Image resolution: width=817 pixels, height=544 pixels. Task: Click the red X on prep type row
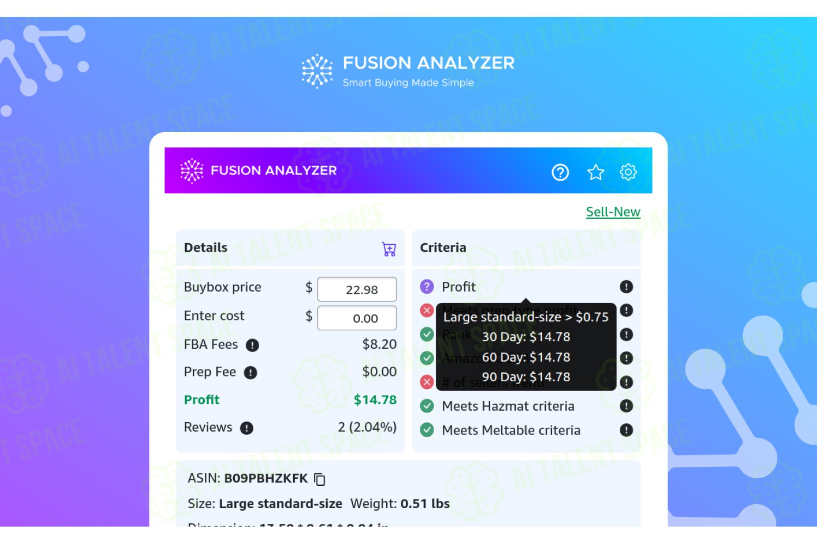click(427, 310)
